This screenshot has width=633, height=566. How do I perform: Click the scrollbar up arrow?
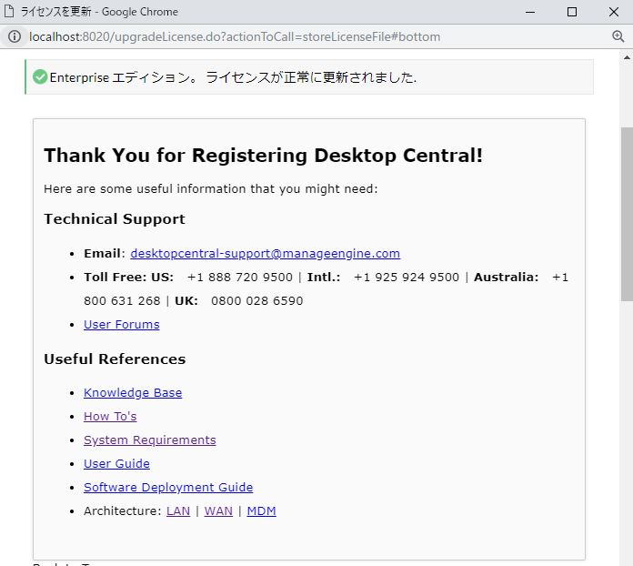(x=627, y=57)
